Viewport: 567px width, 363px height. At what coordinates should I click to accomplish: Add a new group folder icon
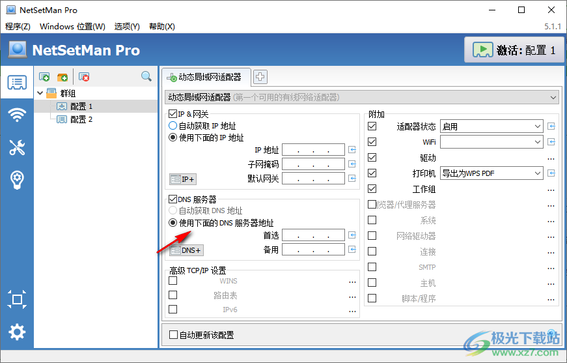pos(62,77)
